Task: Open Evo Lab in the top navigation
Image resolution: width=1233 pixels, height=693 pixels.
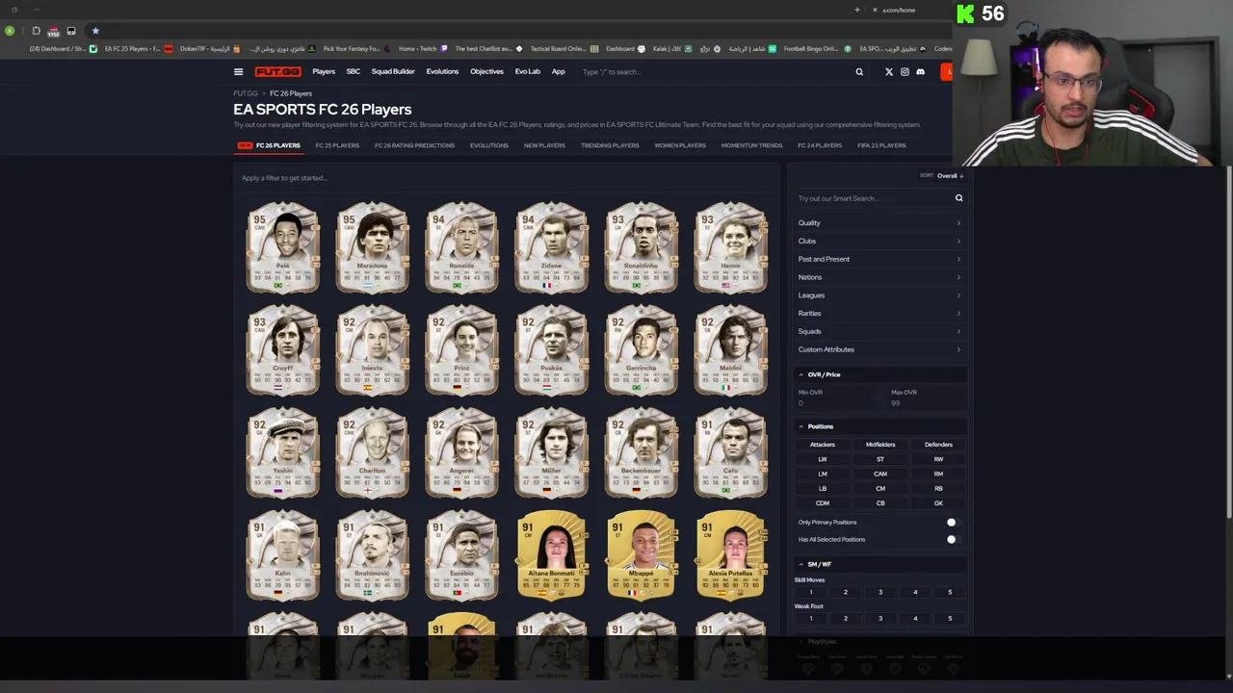Action: pos(527,71)
